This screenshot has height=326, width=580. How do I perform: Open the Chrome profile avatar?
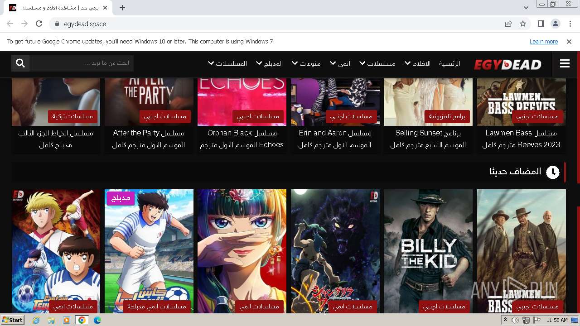555,24
